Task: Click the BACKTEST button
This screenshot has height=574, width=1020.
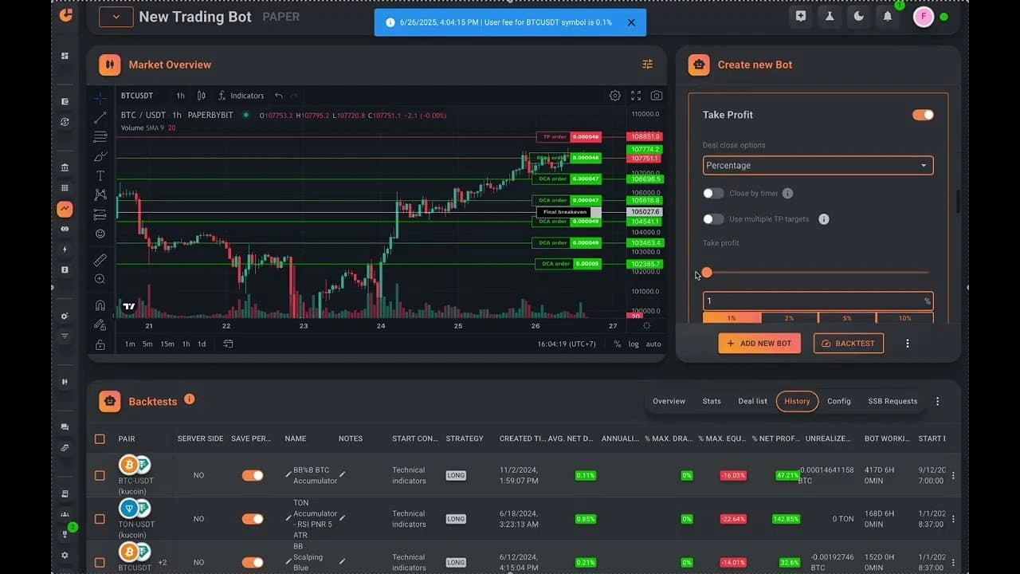Action: pyautogui.click(x=848, y=344)
